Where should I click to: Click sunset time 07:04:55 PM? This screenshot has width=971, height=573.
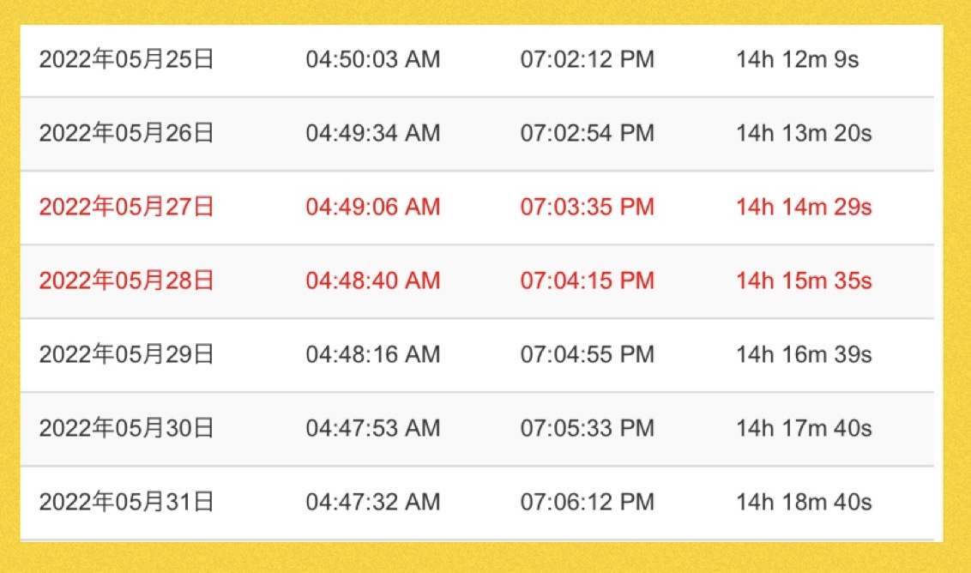point(587,354)
